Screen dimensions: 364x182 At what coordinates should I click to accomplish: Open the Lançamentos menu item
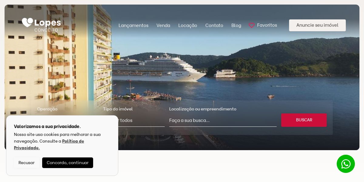pos(133,25)
